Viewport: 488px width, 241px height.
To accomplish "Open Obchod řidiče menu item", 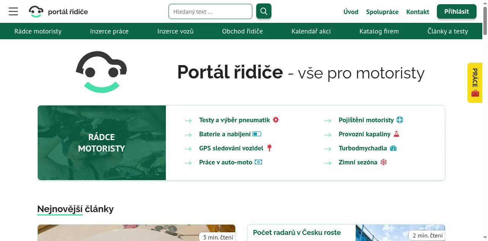I will click(x=242, y=31).
